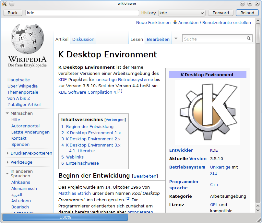Image resolution: width=262 pixels, height=223 pixels.
Task: Click the scrollbar down arrow at bottom
Action: click(x=258, y=210)
